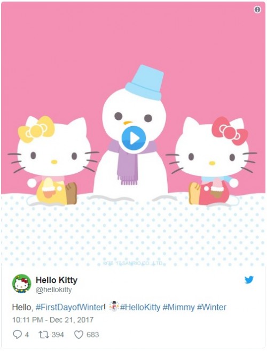Open the Hello Kitty display name
This screenshot has height=351, width=267.
point(57,280)
